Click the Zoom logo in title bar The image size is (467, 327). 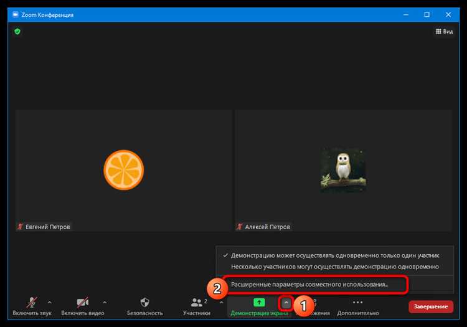(16, 14)
